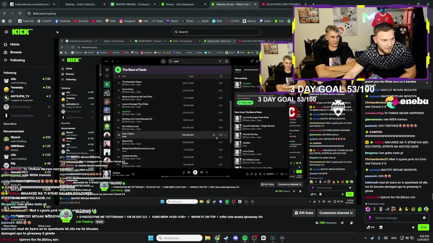Insert the yellow L emote
The width and height of the screenshot is (433, 243).
pos(407,209)
